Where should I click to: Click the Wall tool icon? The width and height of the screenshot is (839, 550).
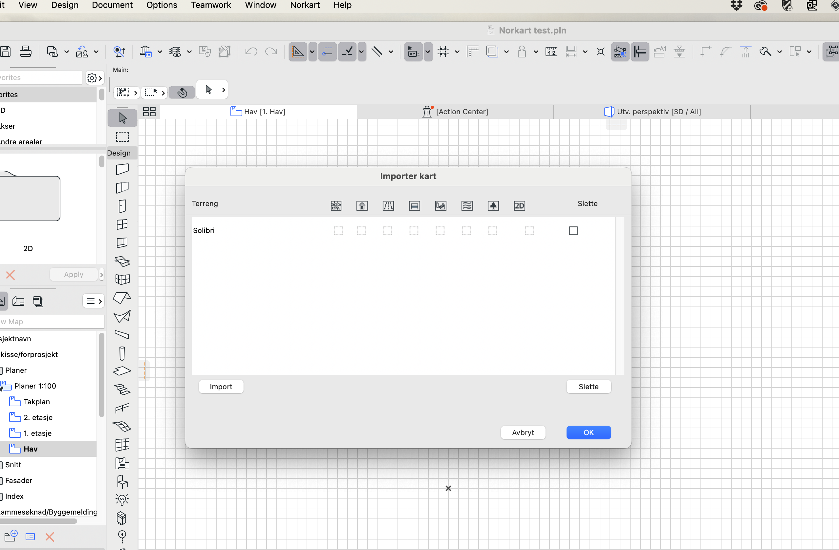pos(122,169)
